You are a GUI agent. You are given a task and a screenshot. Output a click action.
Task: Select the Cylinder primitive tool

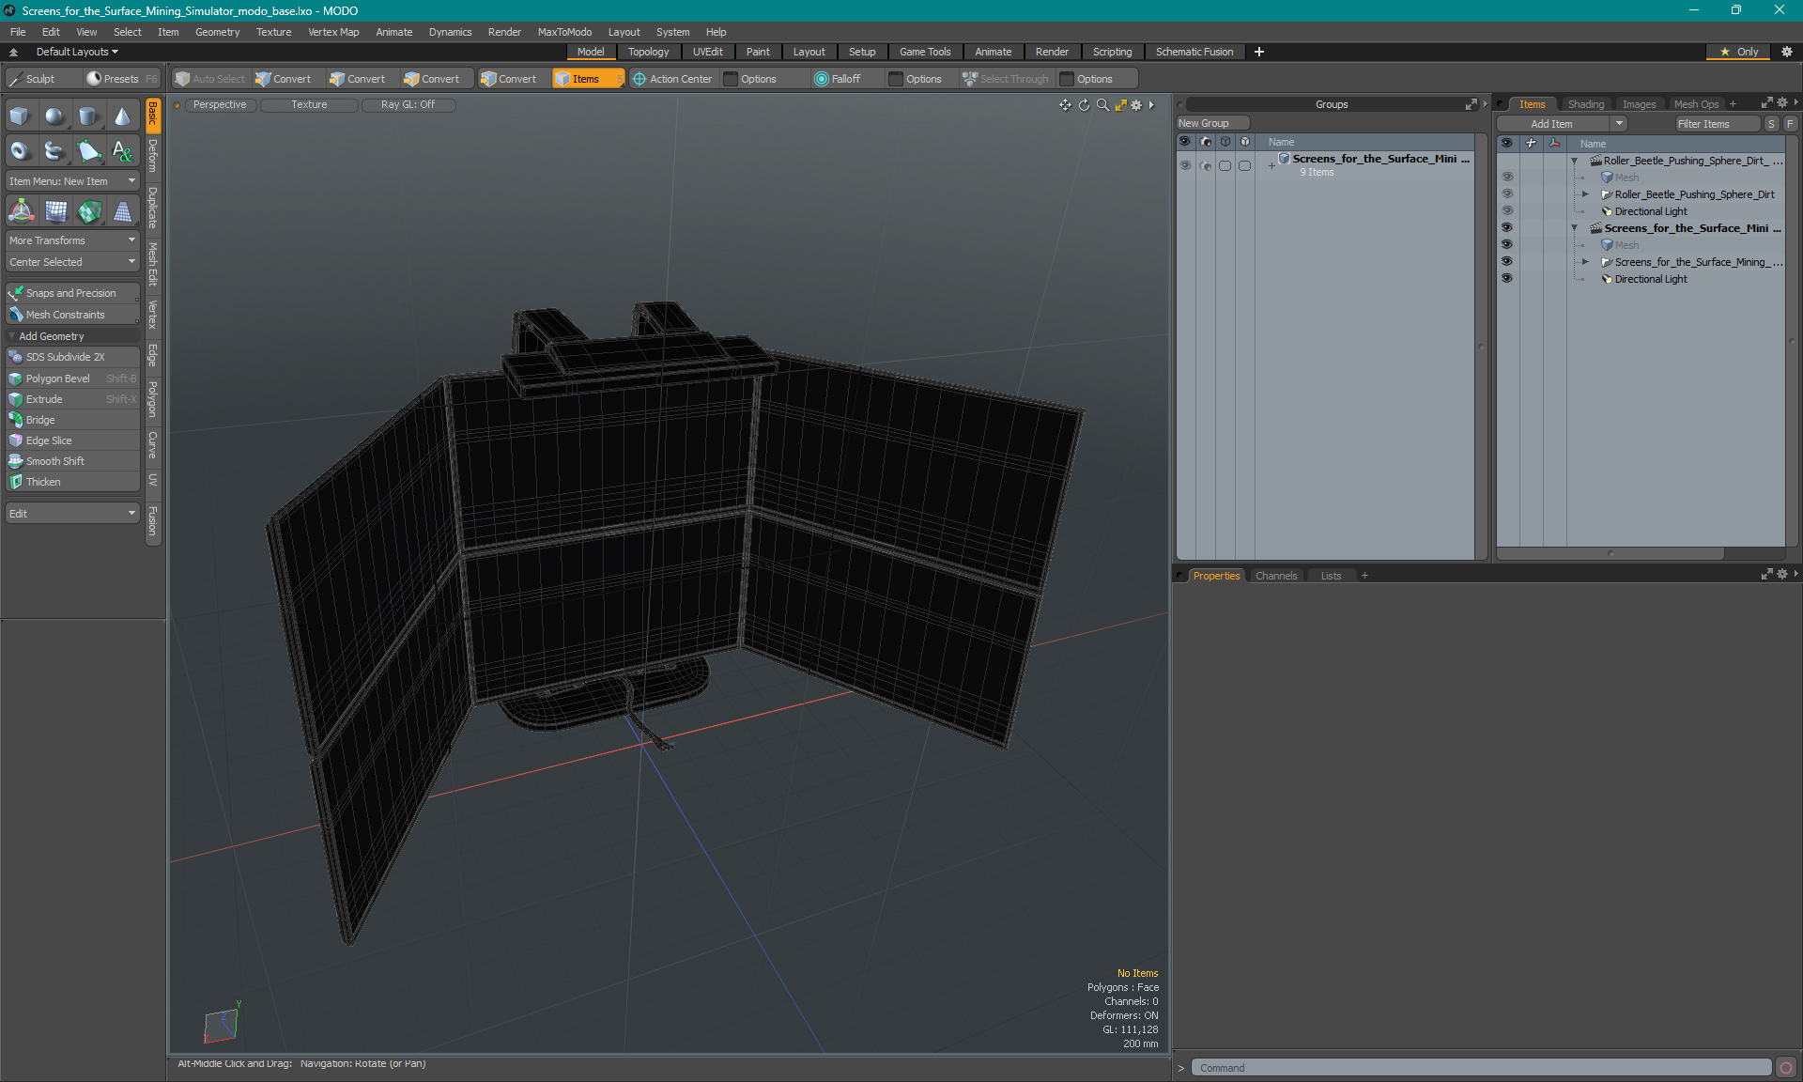[88, 116]
